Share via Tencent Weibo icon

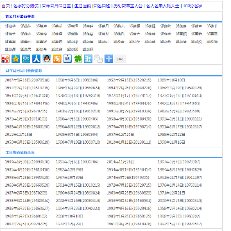point(26,58)
